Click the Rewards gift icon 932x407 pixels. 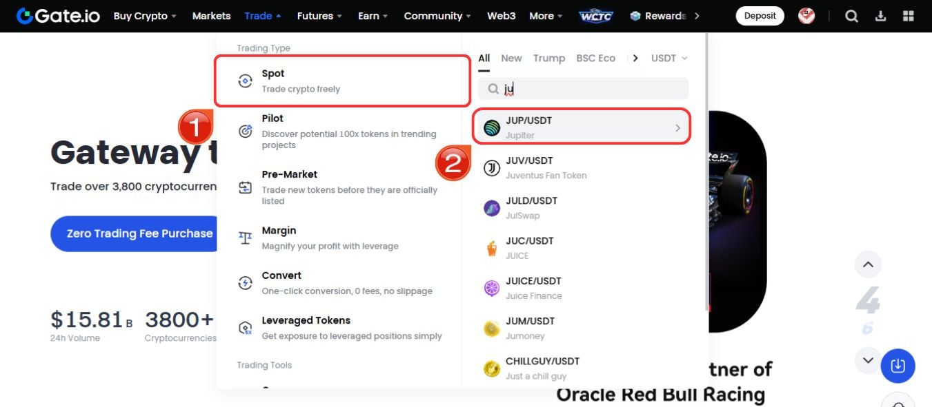[x=635, y=16]
